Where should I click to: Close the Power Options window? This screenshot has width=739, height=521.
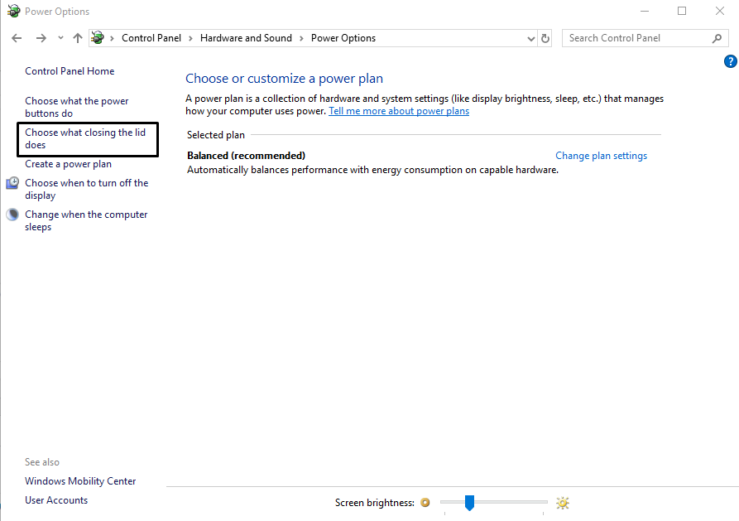tap(720, 11)
